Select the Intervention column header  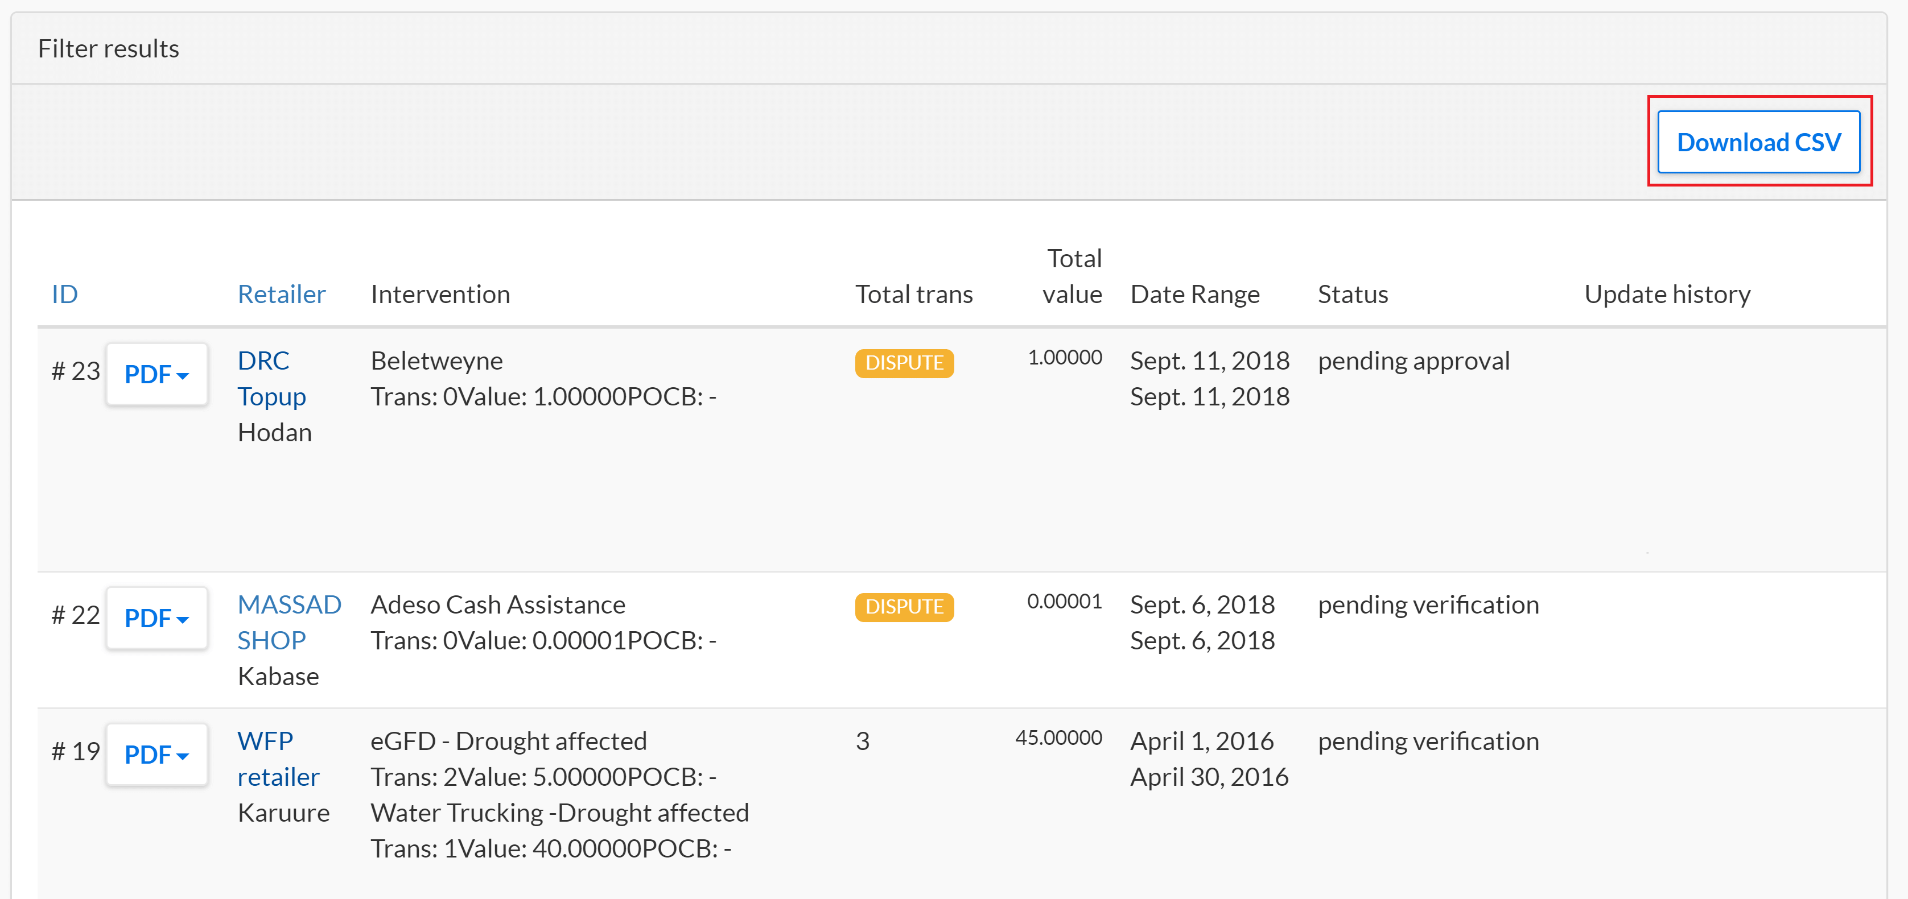click(440, 295)
